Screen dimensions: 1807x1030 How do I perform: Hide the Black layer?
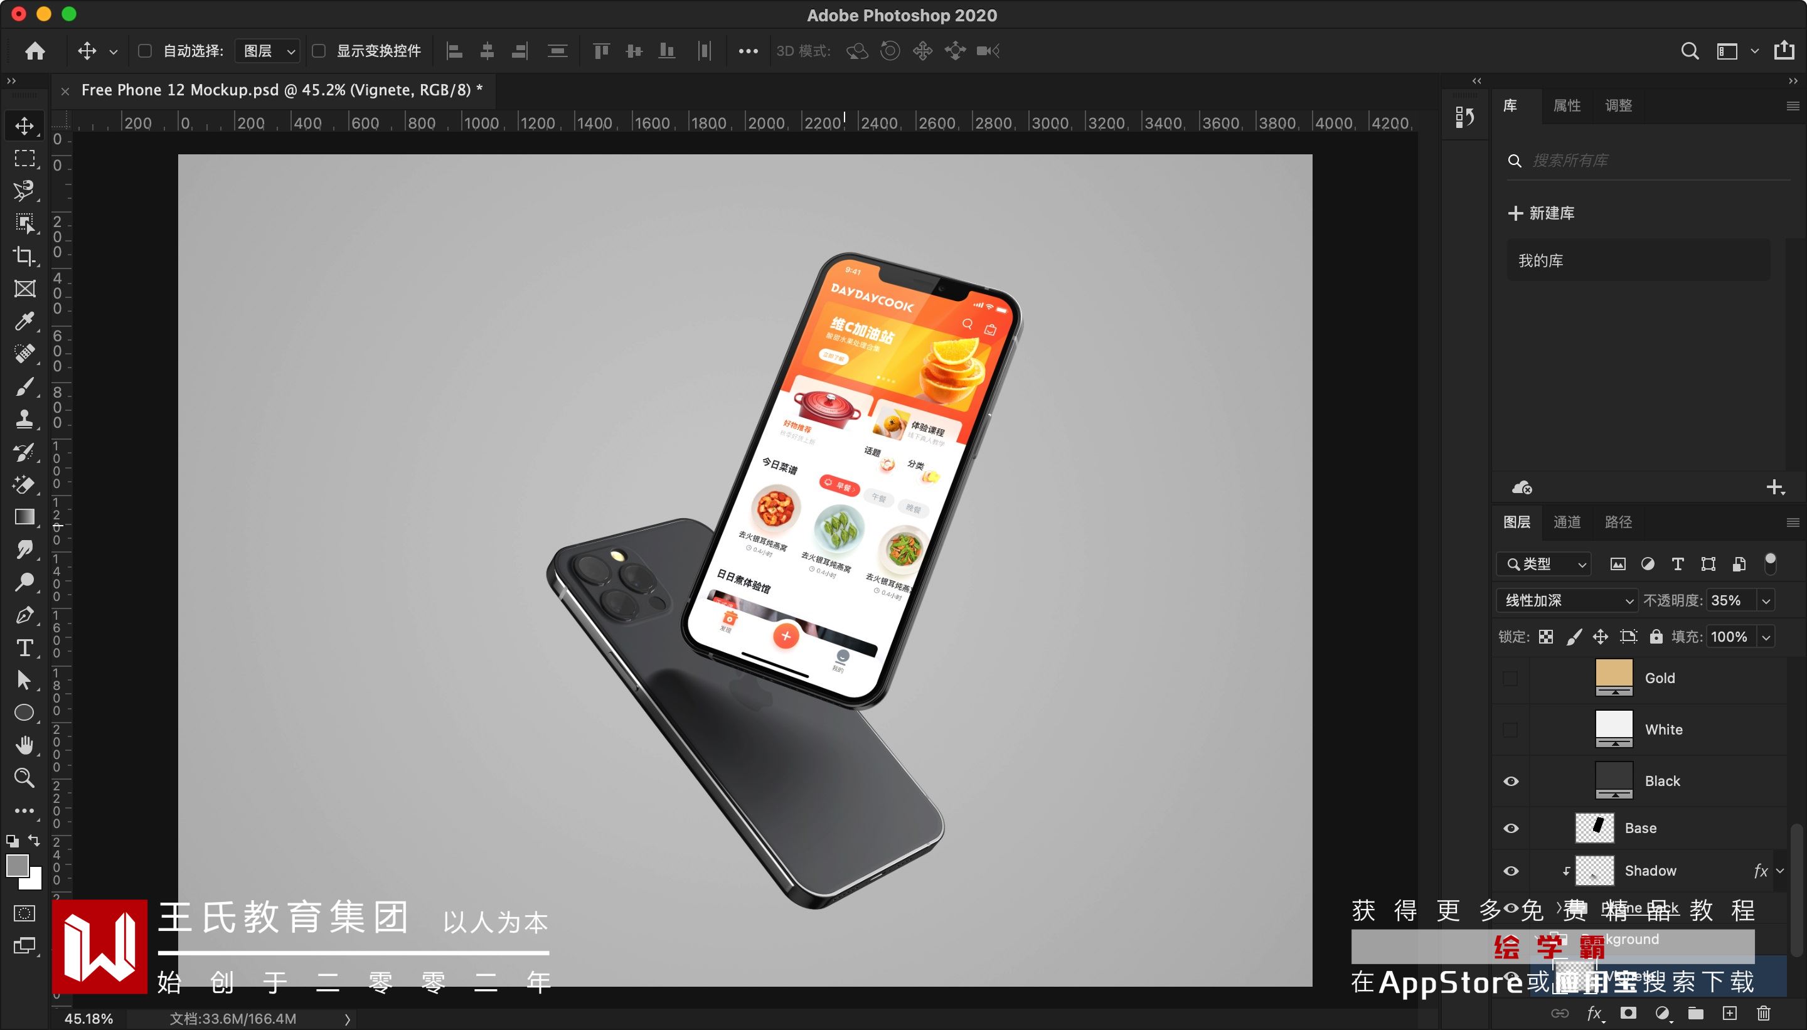[x=1511, y=781]
